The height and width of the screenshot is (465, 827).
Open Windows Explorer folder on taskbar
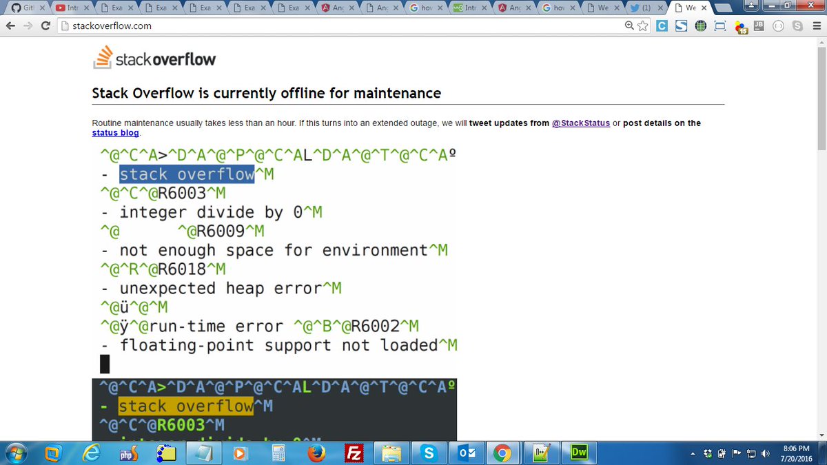pyautogui.click(x=391, y=453)
